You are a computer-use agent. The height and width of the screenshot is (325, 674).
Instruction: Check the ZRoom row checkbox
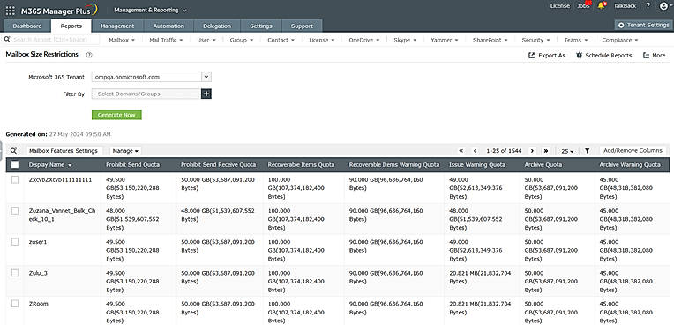click(x=15, y=304)
